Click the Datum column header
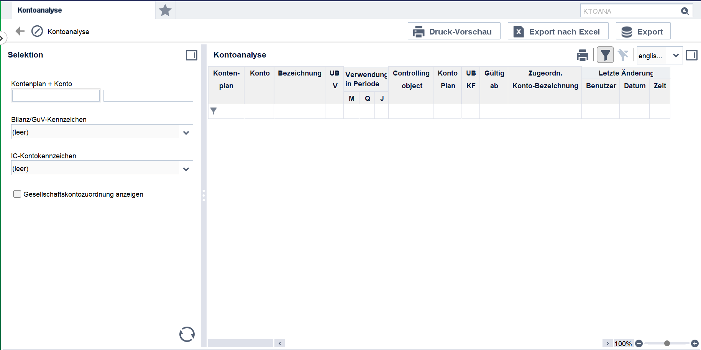Image resolution: width=701 pixels, height=350 pixels. [x=635, y=91]
